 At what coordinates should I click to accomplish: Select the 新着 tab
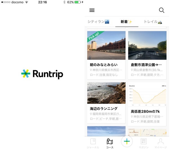point(126,22)
